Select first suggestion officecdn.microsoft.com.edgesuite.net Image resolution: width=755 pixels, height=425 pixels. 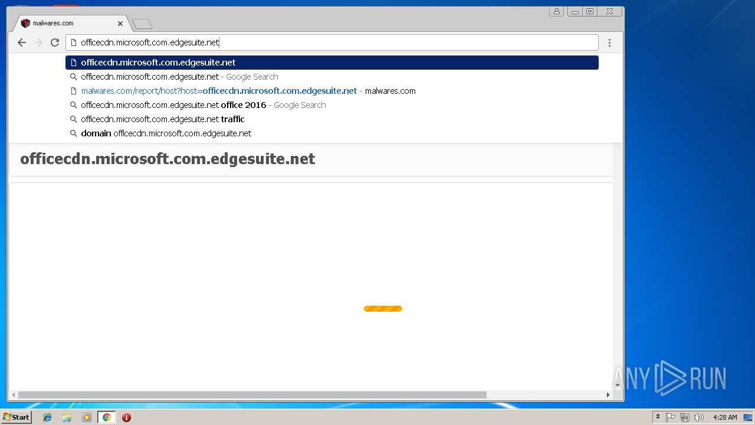click(332, 63)
